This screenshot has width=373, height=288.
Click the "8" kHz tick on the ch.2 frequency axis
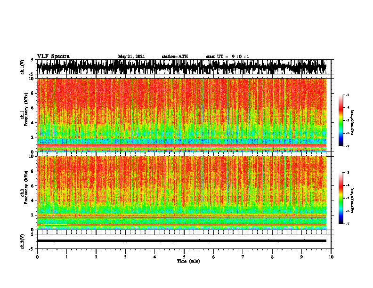coord(32,171)
